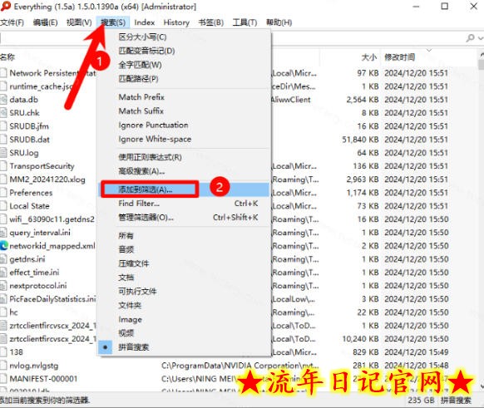484x408 pixels.
Task: Click file icon of SRUDB.dat
Action: tap(3, 140)
